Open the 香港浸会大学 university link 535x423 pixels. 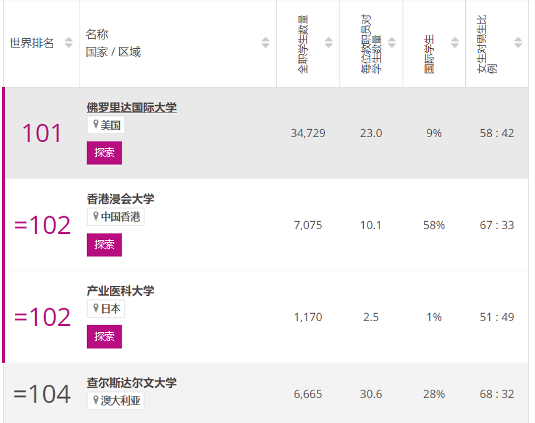tap(122, 199)
